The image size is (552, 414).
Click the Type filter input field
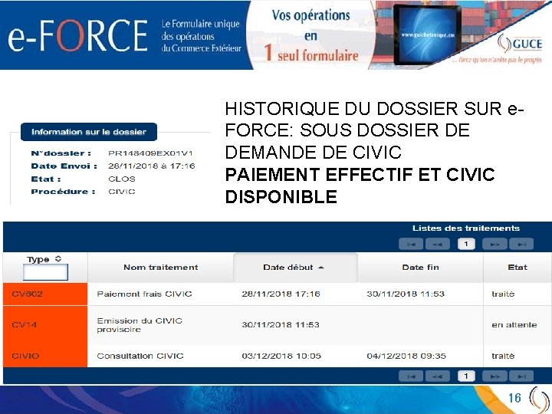45,272
